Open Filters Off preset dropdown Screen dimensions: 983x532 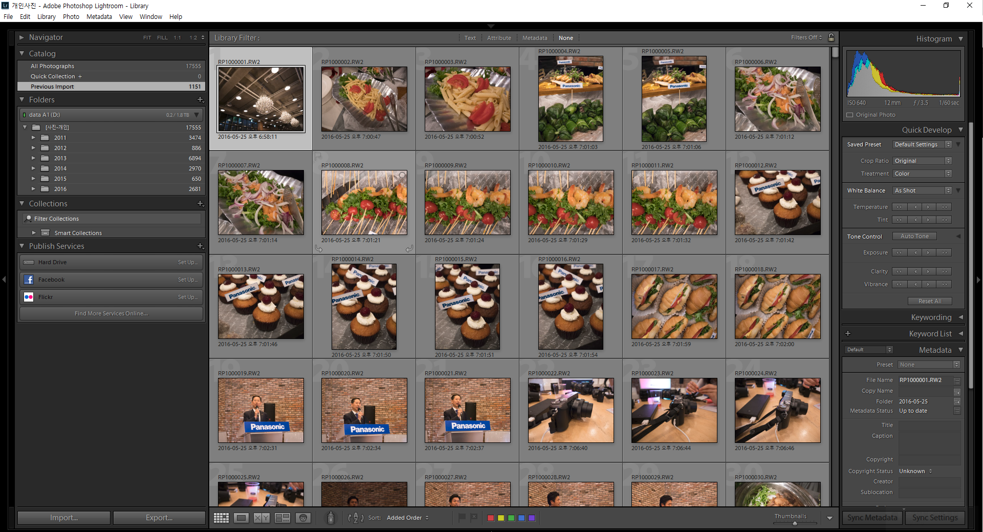pos(806,37)
